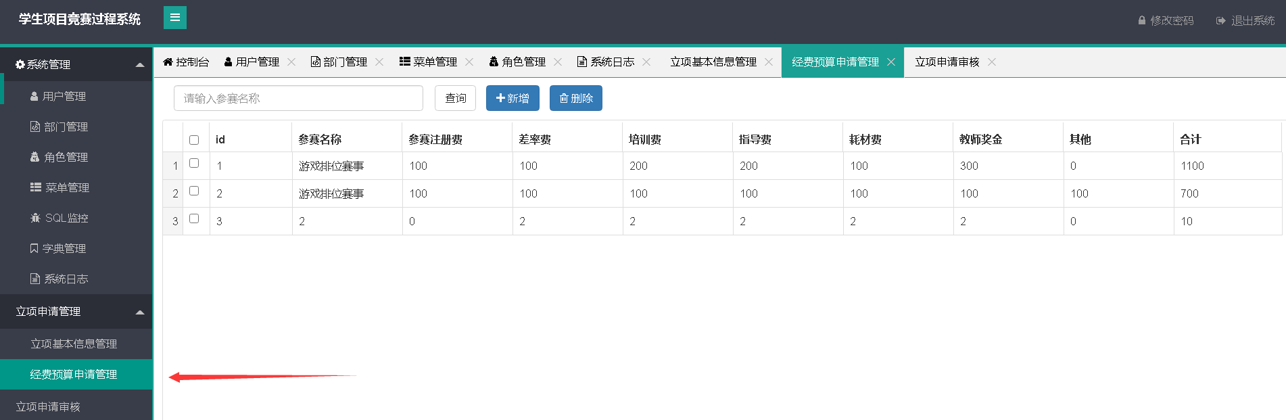Click the total value 700
Screen dimensions: 1286x420
click(x=1189, y=193)
